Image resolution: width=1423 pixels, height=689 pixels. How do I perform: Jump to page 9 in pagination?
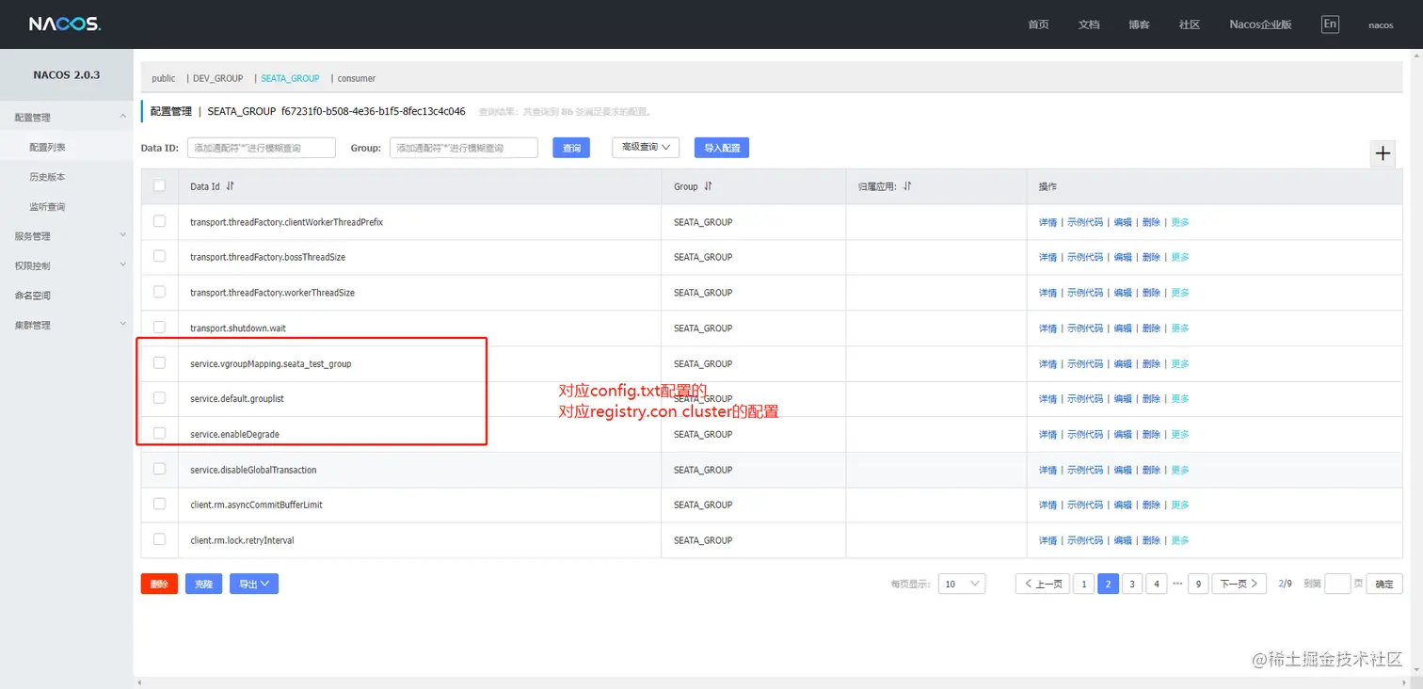(1198, 584)
